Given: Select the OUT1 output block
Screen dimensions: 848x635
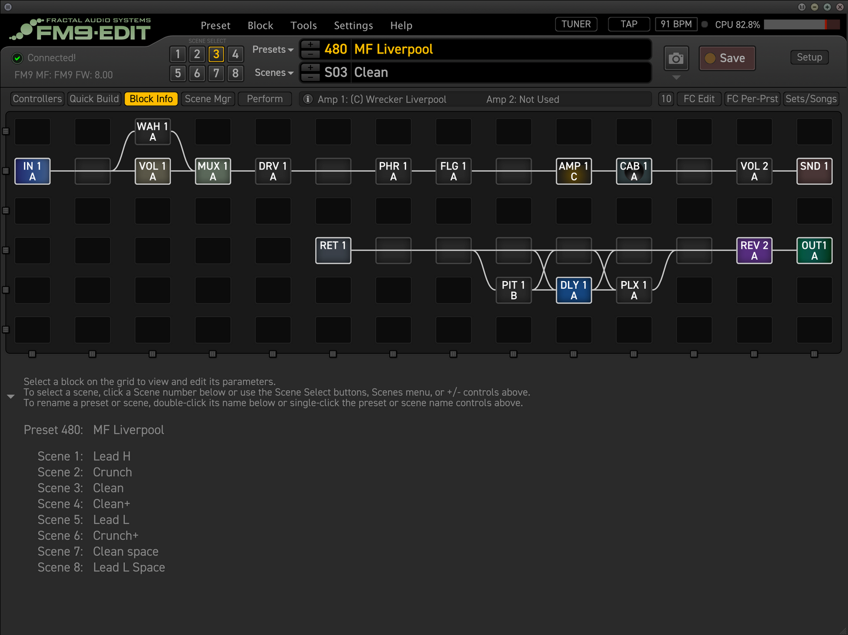Looking at the screenshot, I should click(815, 251).
